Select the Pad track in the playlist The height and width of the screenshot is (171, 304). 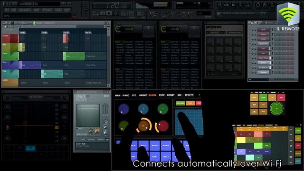(x=10, y=74)
